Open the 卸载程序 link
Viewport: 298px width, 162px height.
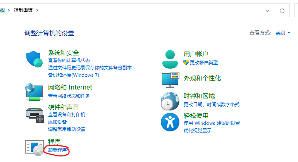coord(57,150)
